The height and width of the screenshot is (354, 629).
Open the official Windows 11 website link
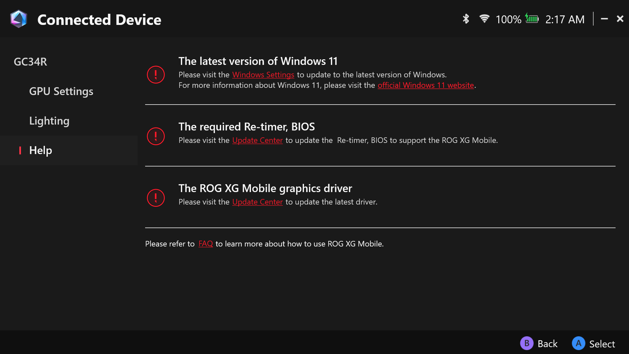click(426, 85)
